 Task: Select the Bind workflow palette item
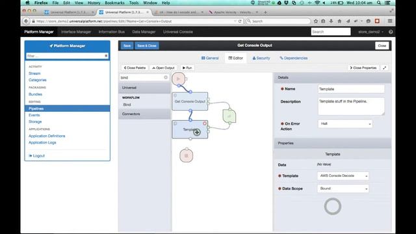pyautogui.click(x=127, y=105)
